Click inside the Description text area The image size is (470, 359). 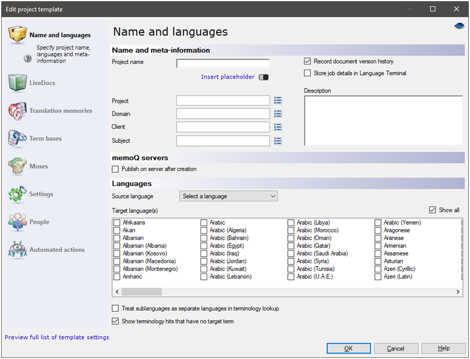(383, 121)
